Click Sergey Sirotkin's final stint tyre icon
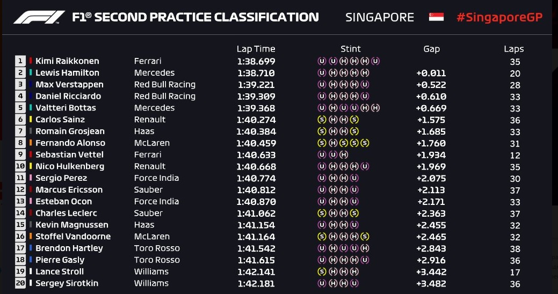 pyautogui.click(x=354, y=283)
